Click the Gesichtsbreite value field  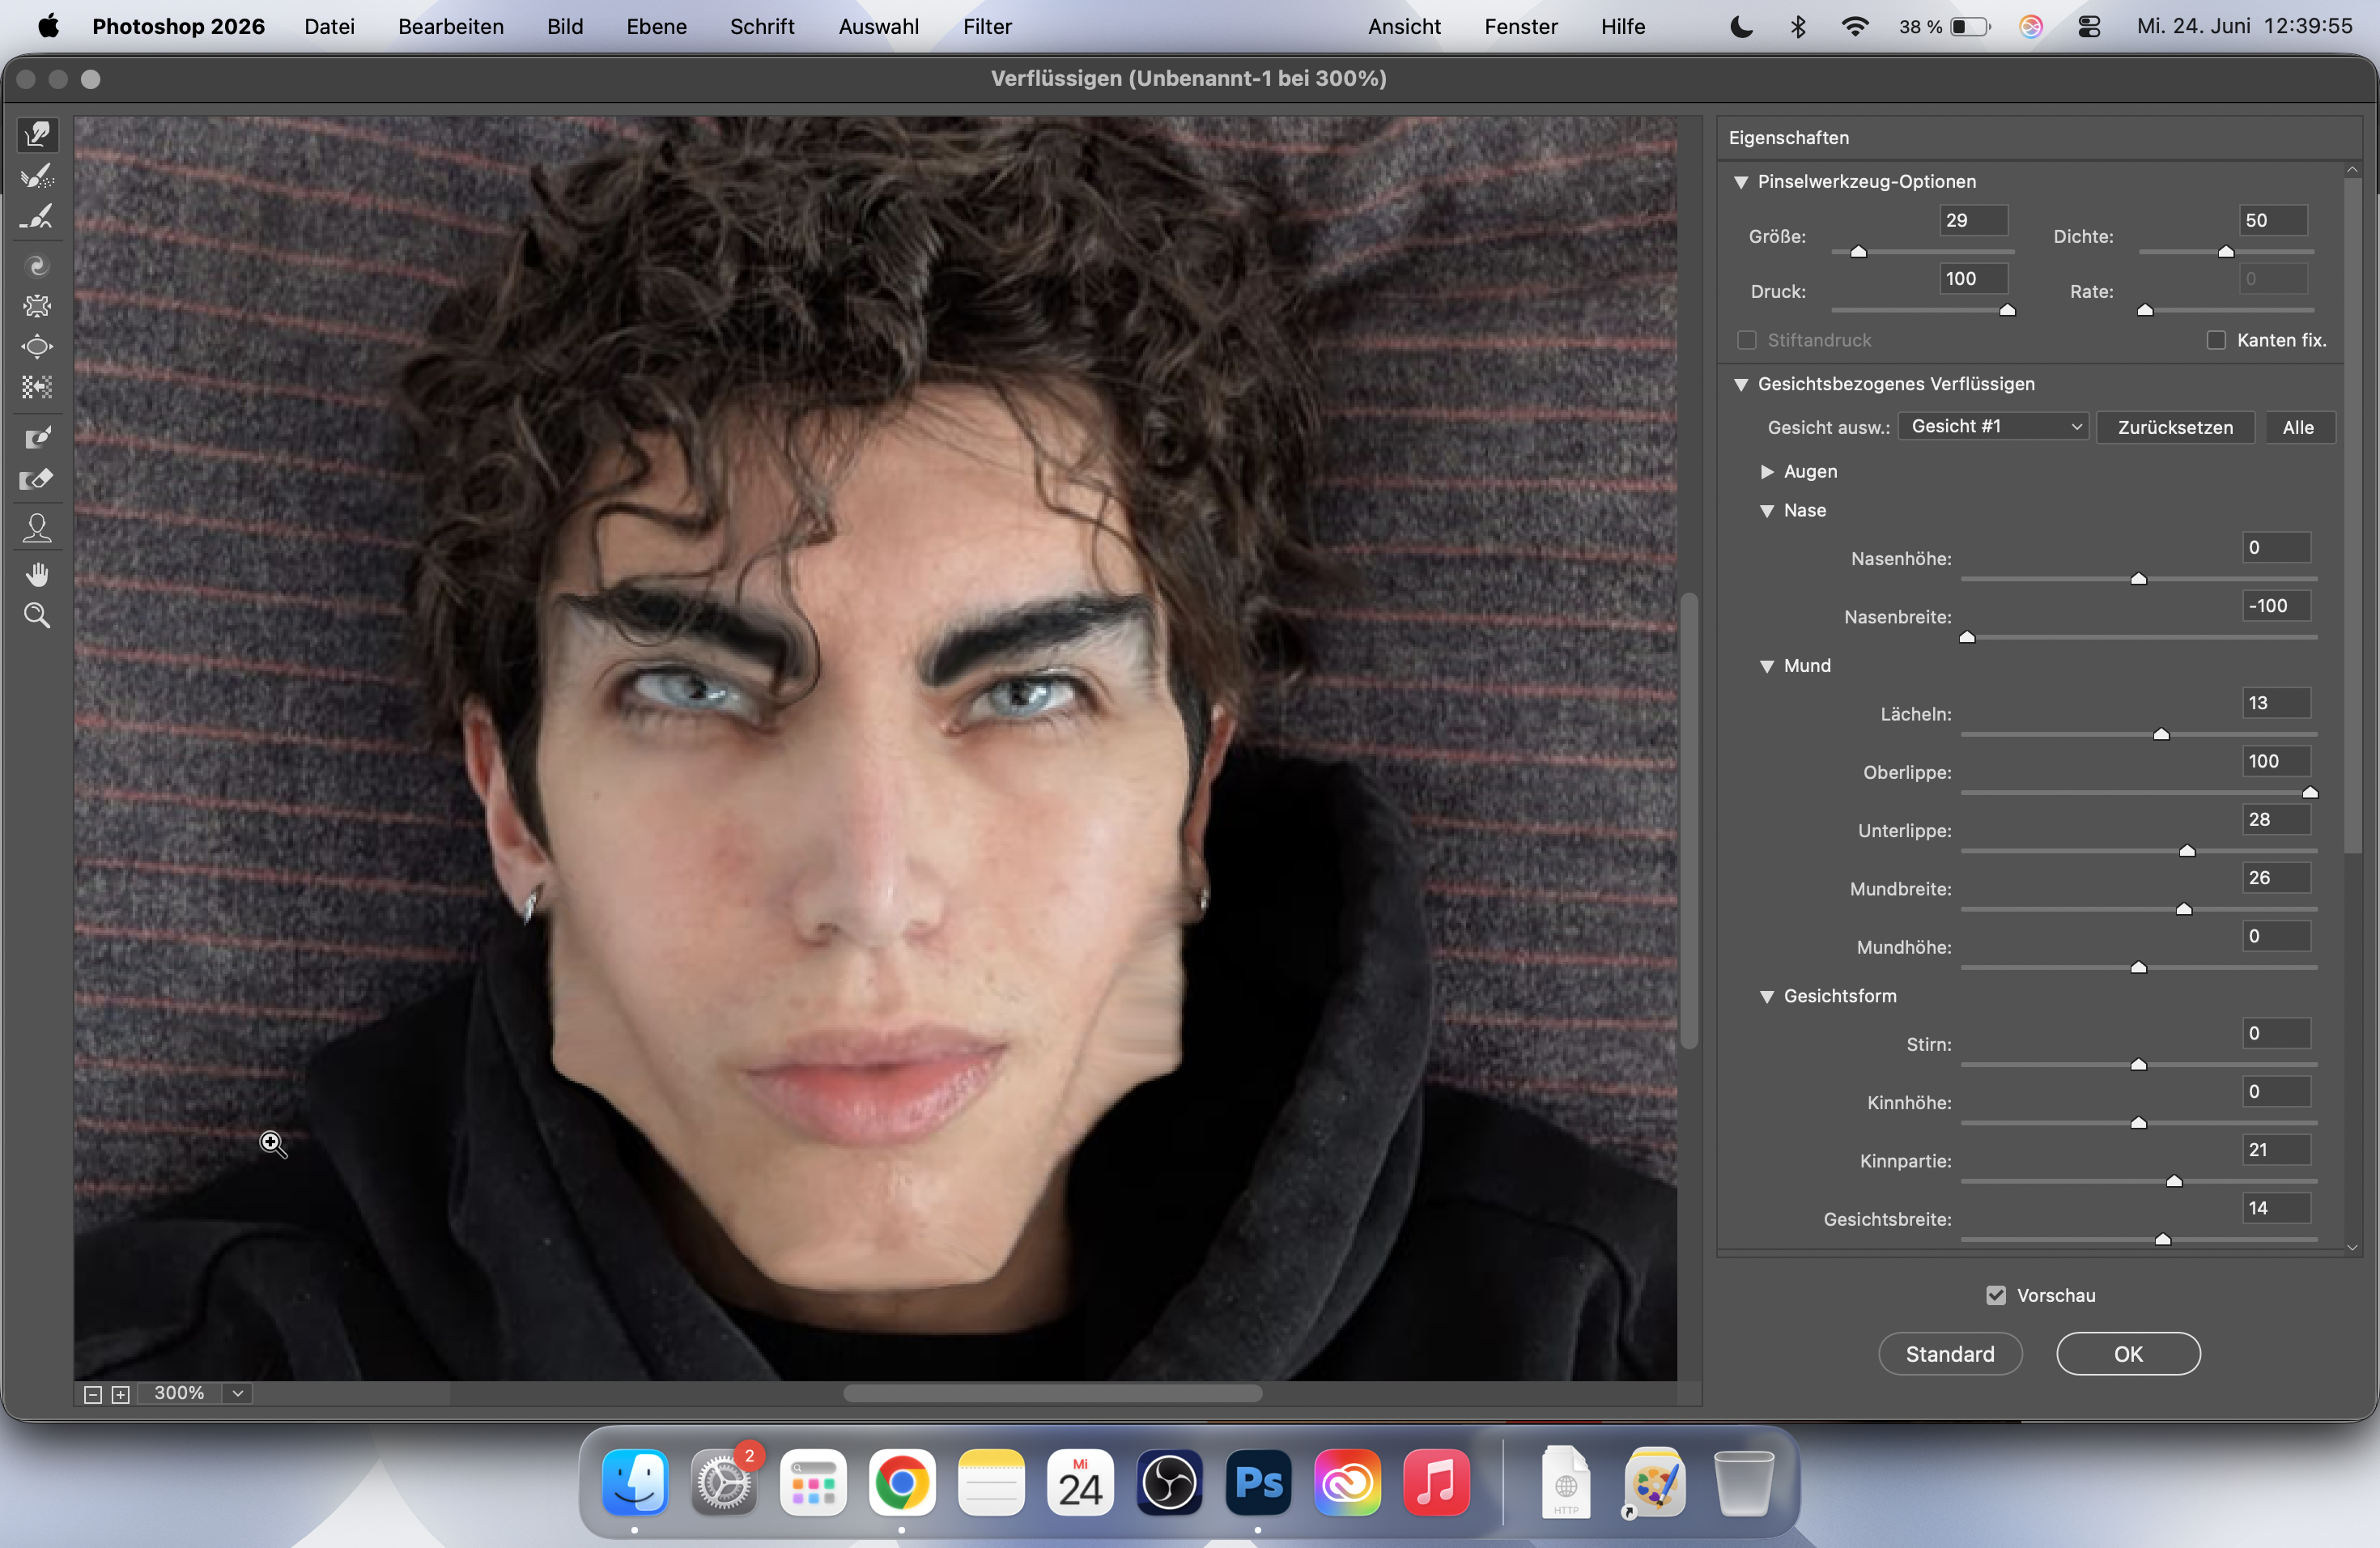pyautogui.click(x=2276, y=1208)
